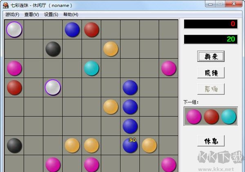Click the red score display showing 0
Screen dimensions: 245x172
coord(211,24)
